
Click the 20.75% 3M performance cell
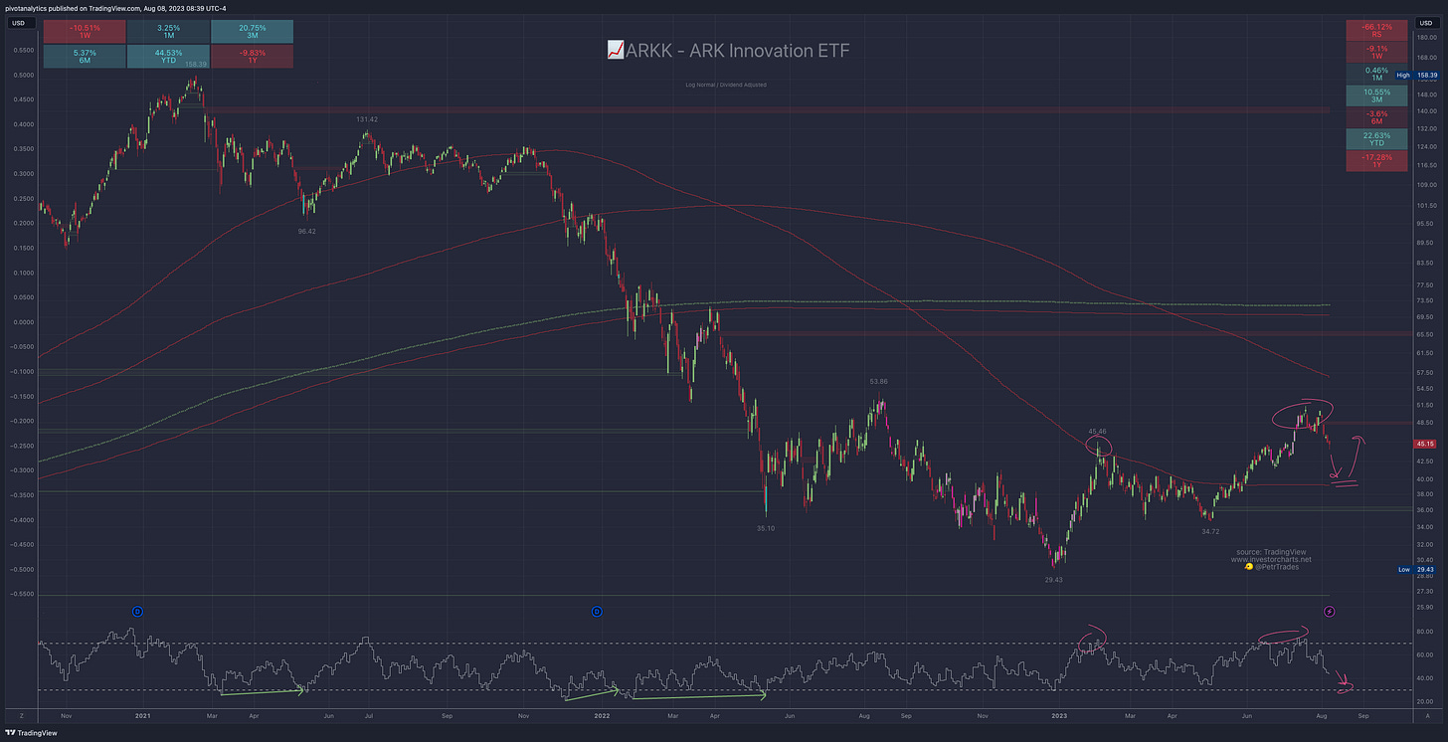pyautogui.click(x=252, y=32)
